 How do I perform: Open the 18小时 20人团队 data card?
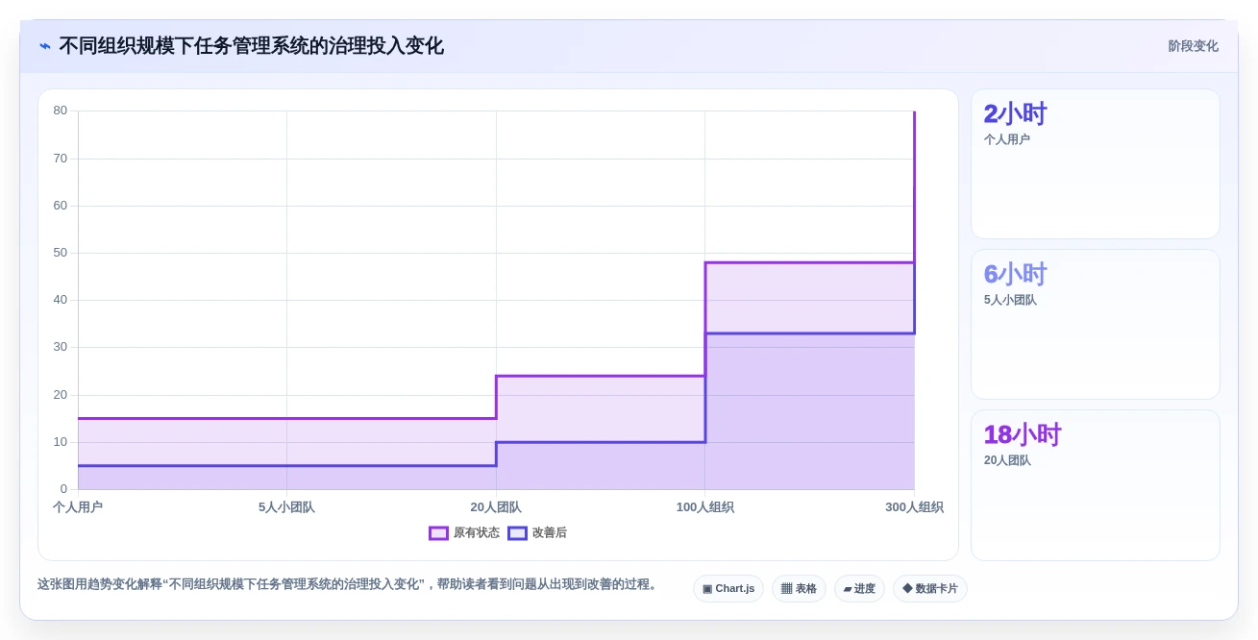tap(1096, 485)
